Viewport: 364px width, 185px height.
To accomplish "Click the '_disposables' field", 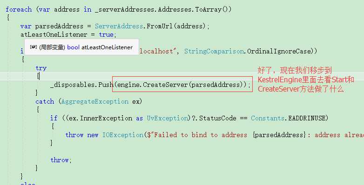I will (73, 85).
